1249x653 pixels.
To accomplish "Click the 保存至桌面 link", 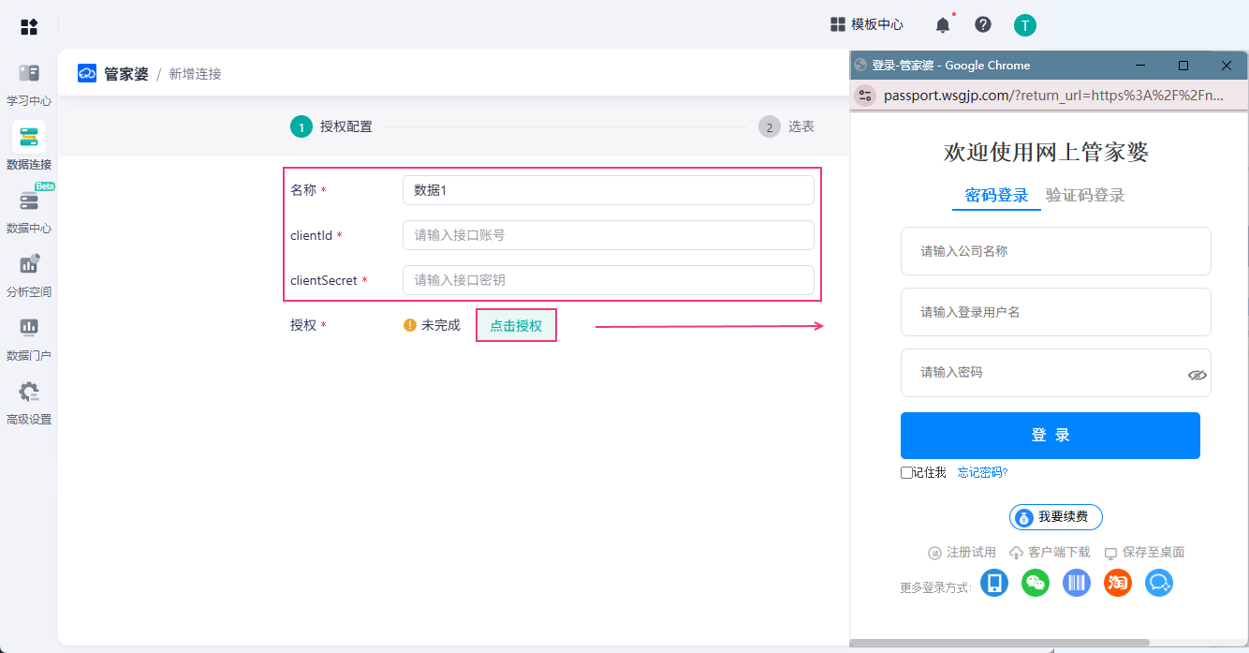I will point(1144,553).
